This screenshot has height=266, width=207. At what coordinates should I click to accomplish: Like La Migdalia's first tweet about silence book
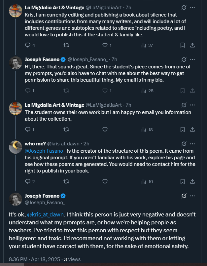105,45
